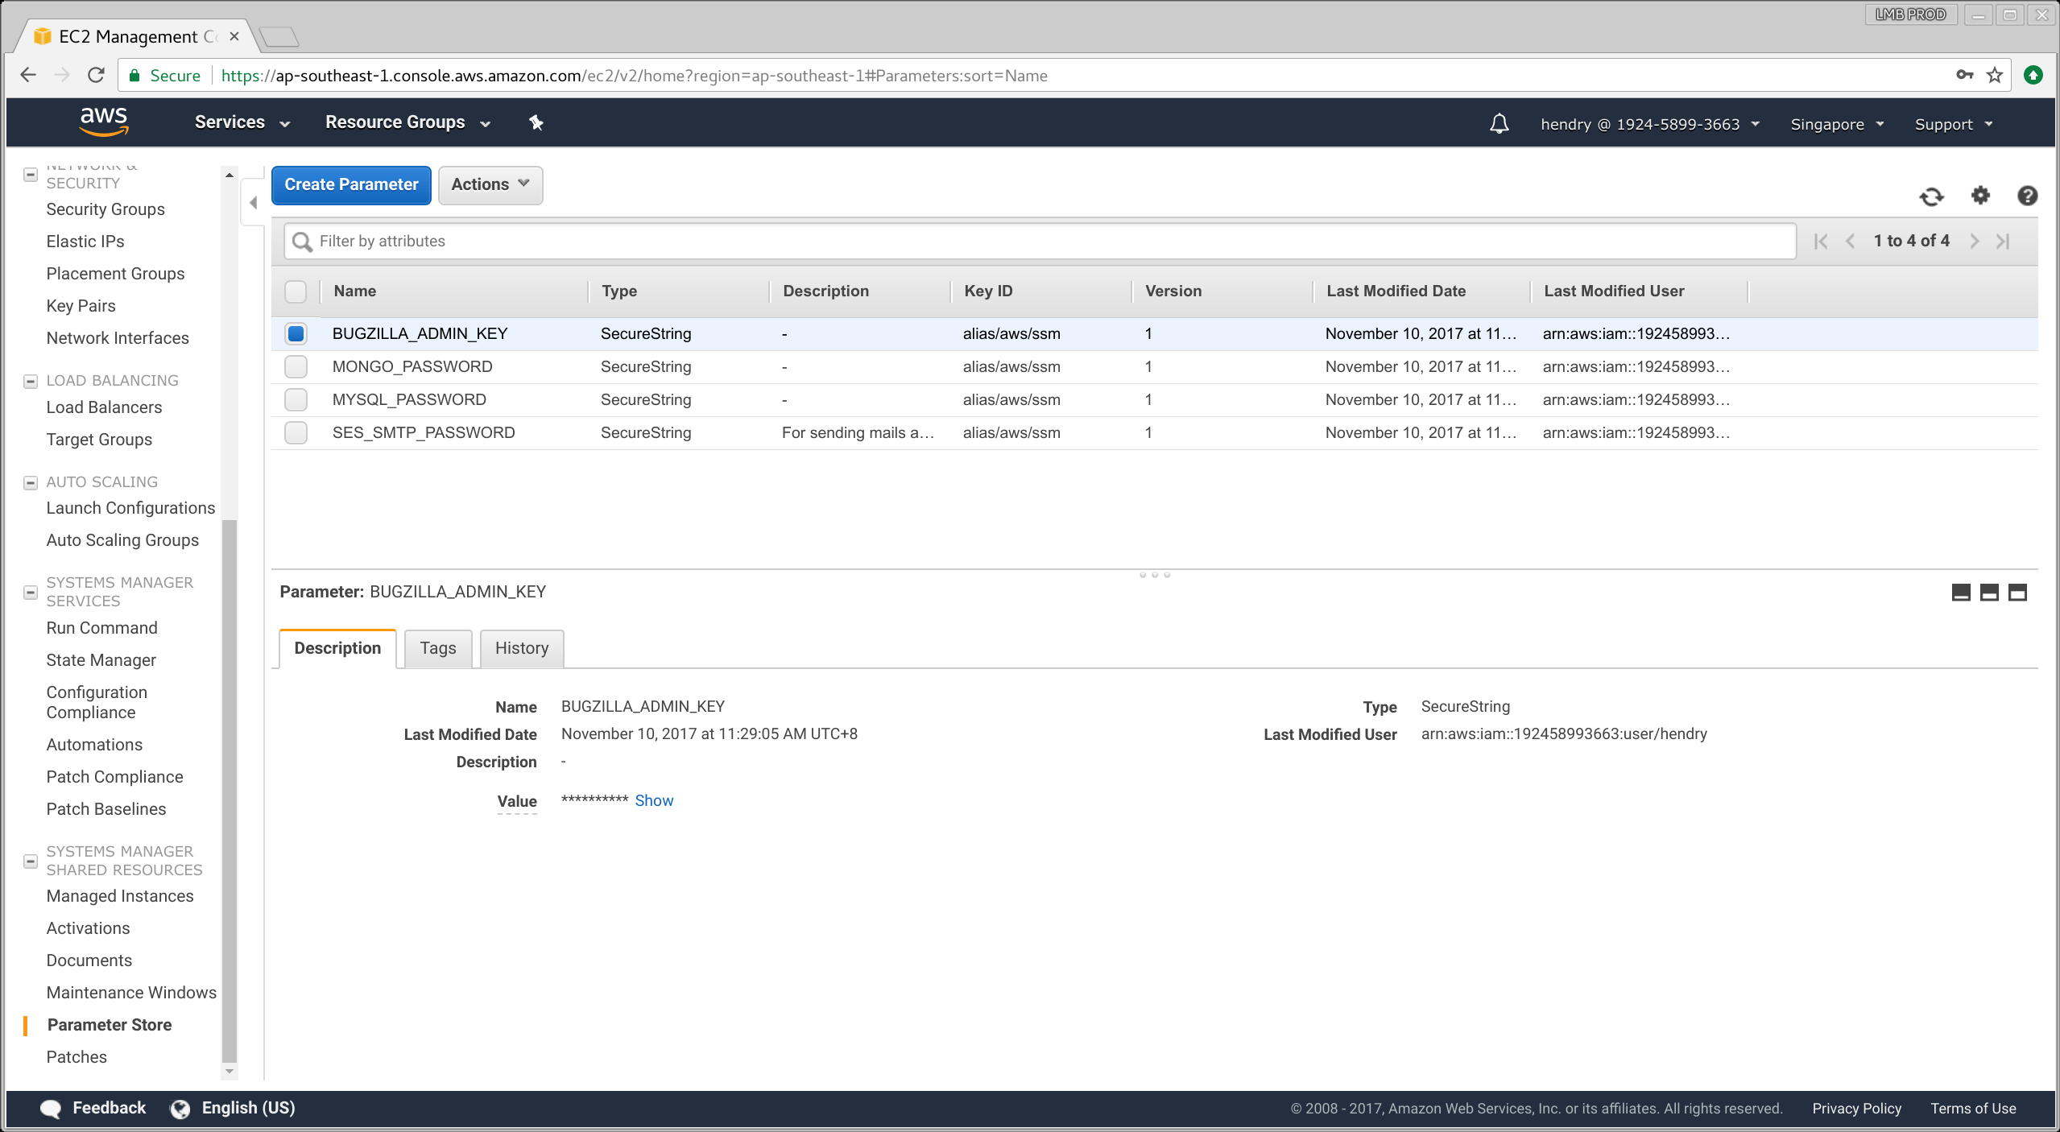This screenshot has width=2060, height=1132.
Task: Uncheck the BUGZILLA_ADMIN_KEY checkbox
Action: (x=296, y=333)
